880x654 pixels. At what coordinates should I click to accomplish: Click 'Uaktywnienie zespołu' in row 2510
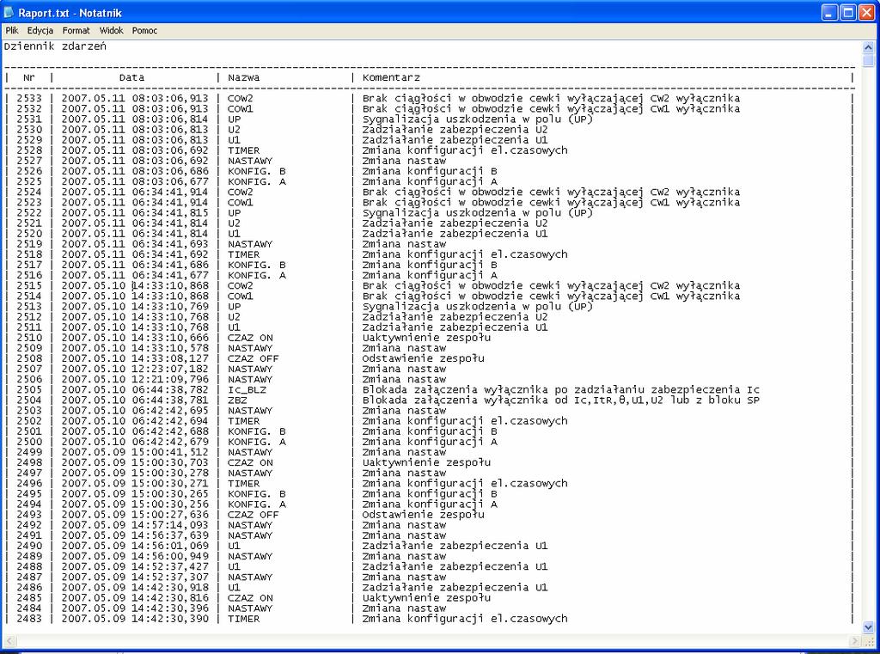click(426, 338)
